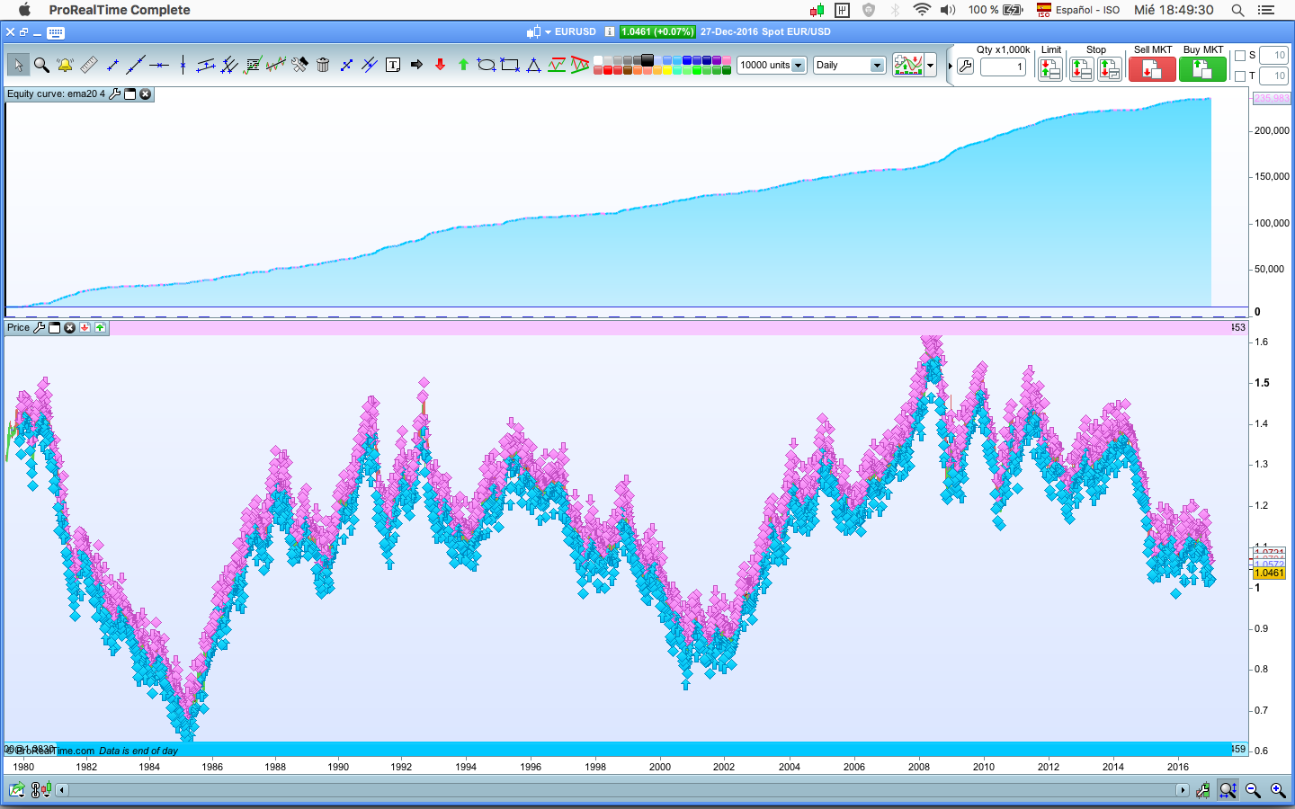Viewport: 1295px width, 809px height.
Task: Open the volume control in menu bar
Action: [x=948, y=10]
